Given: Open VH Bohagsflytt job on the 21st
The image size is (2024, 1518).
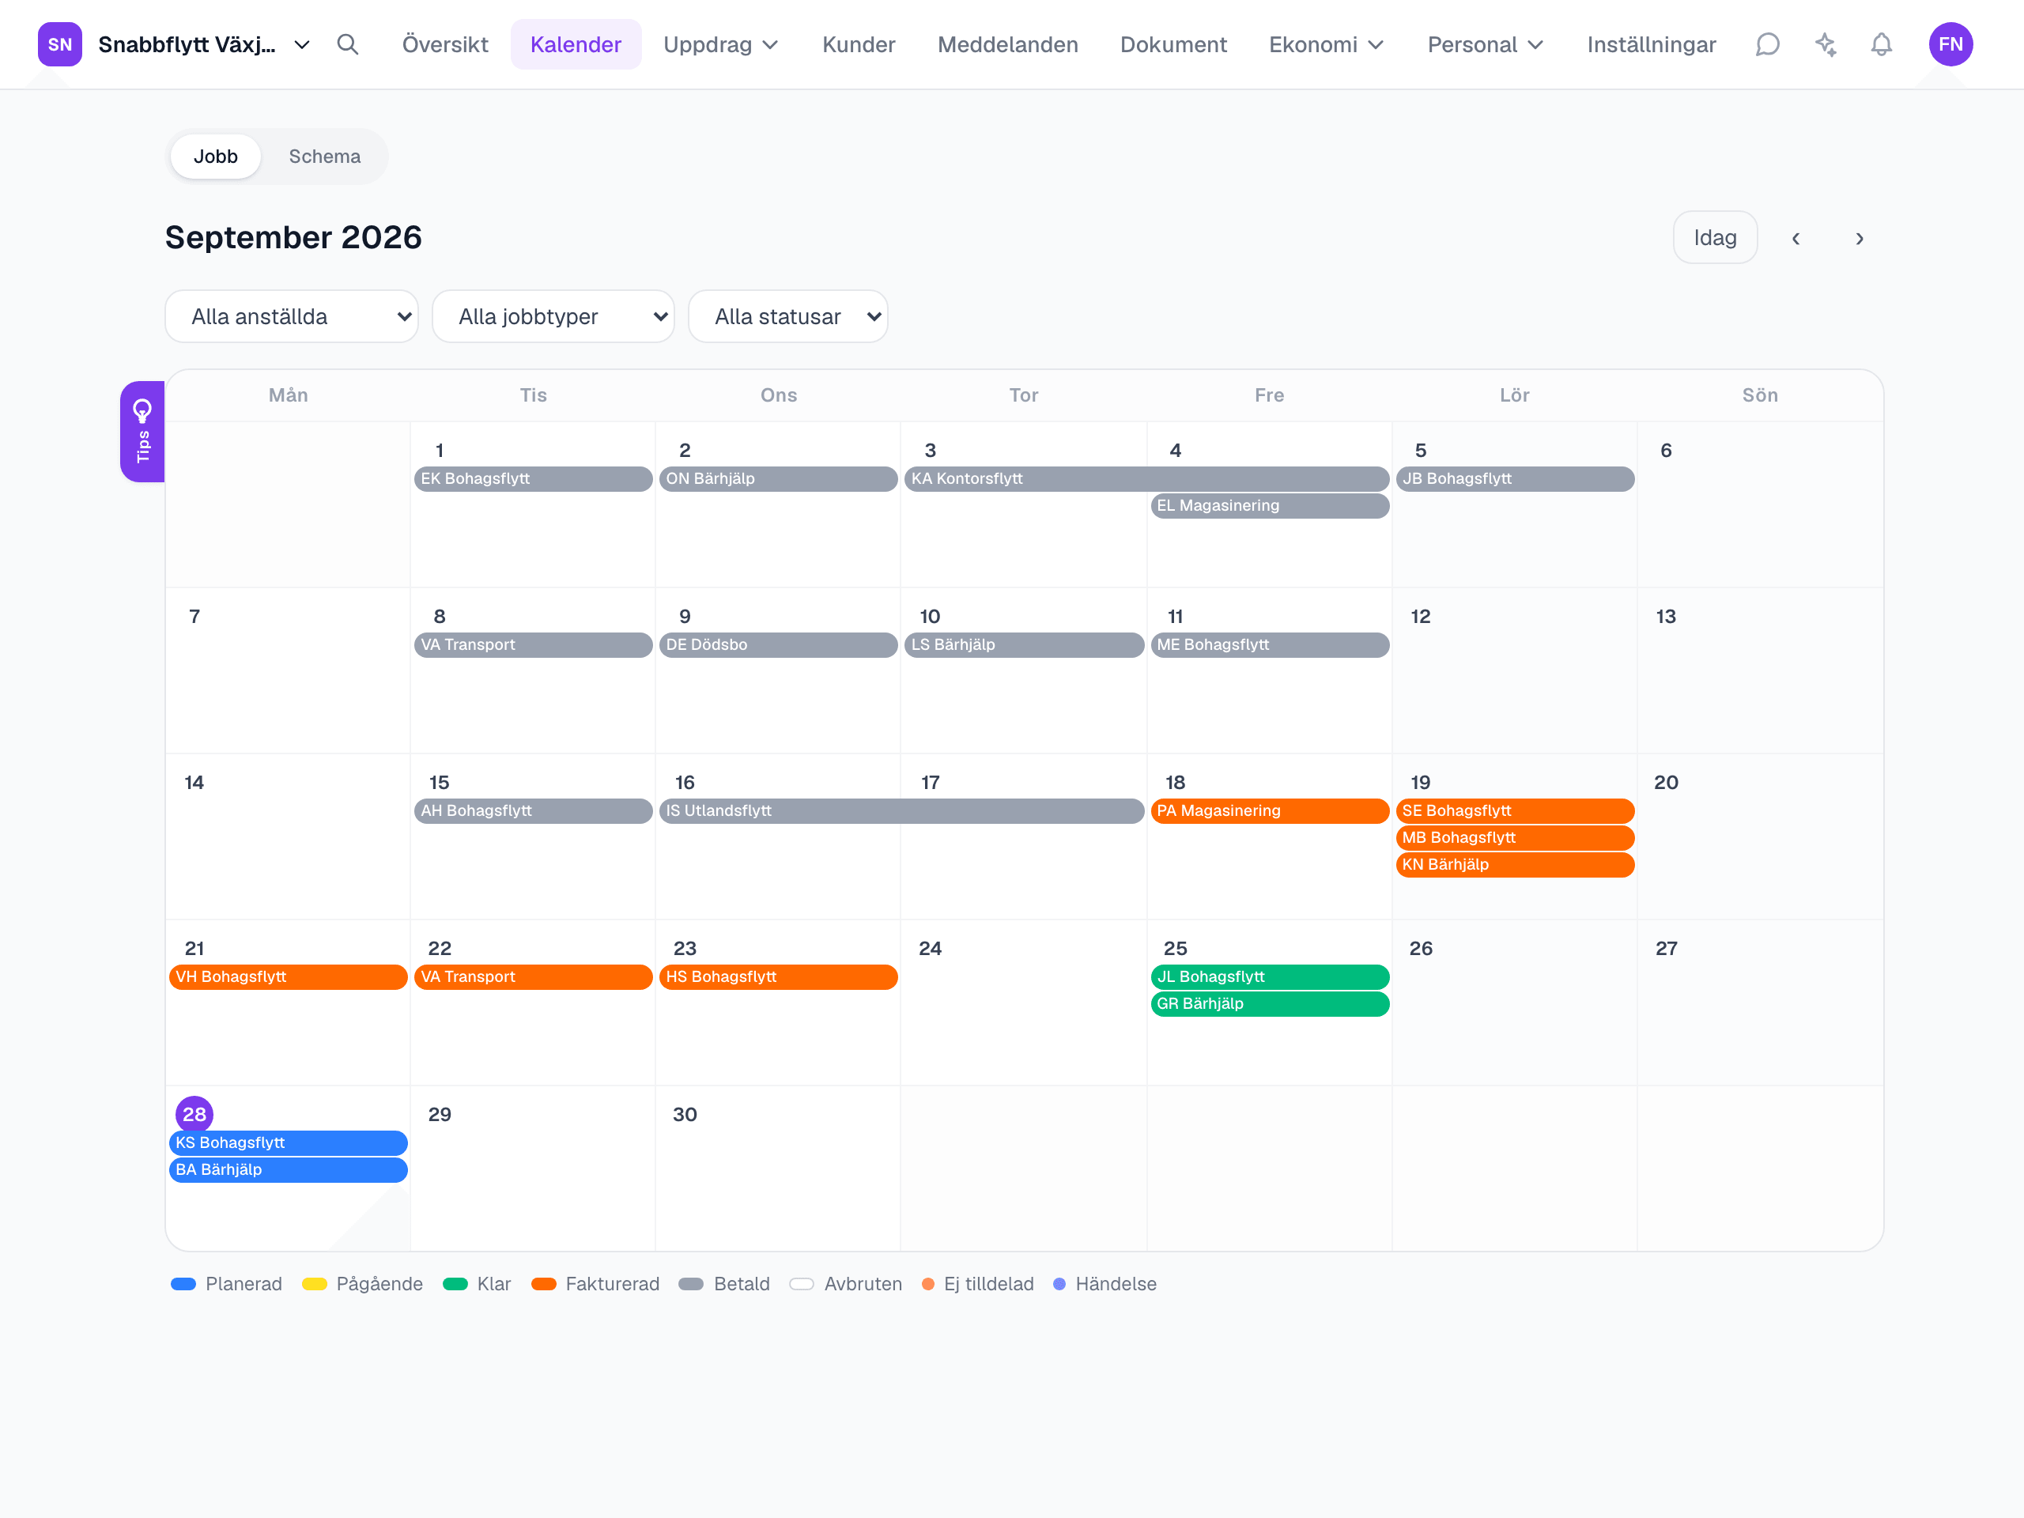Looking at the screenshot, I should pyautogui.click(x=289, y=977).
